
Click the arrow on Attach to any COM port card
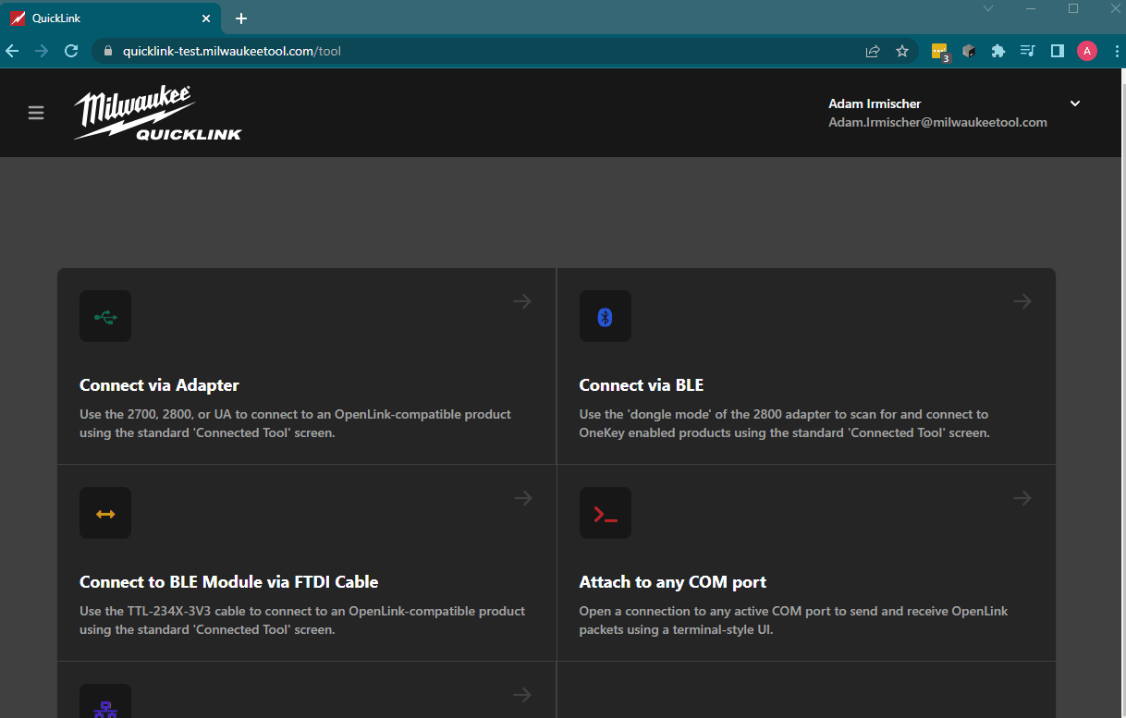1022,498
